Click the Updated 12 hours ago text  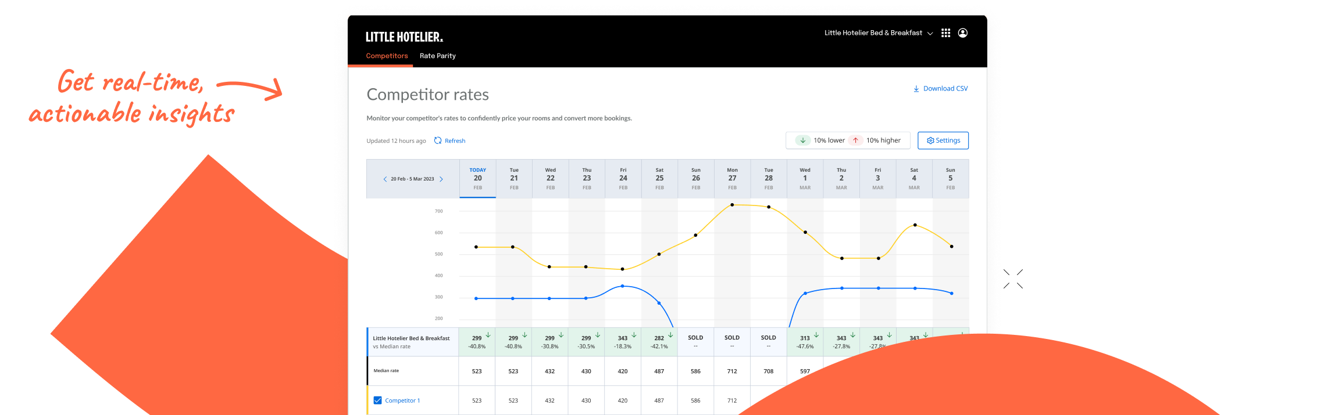[x=396, y=141]
